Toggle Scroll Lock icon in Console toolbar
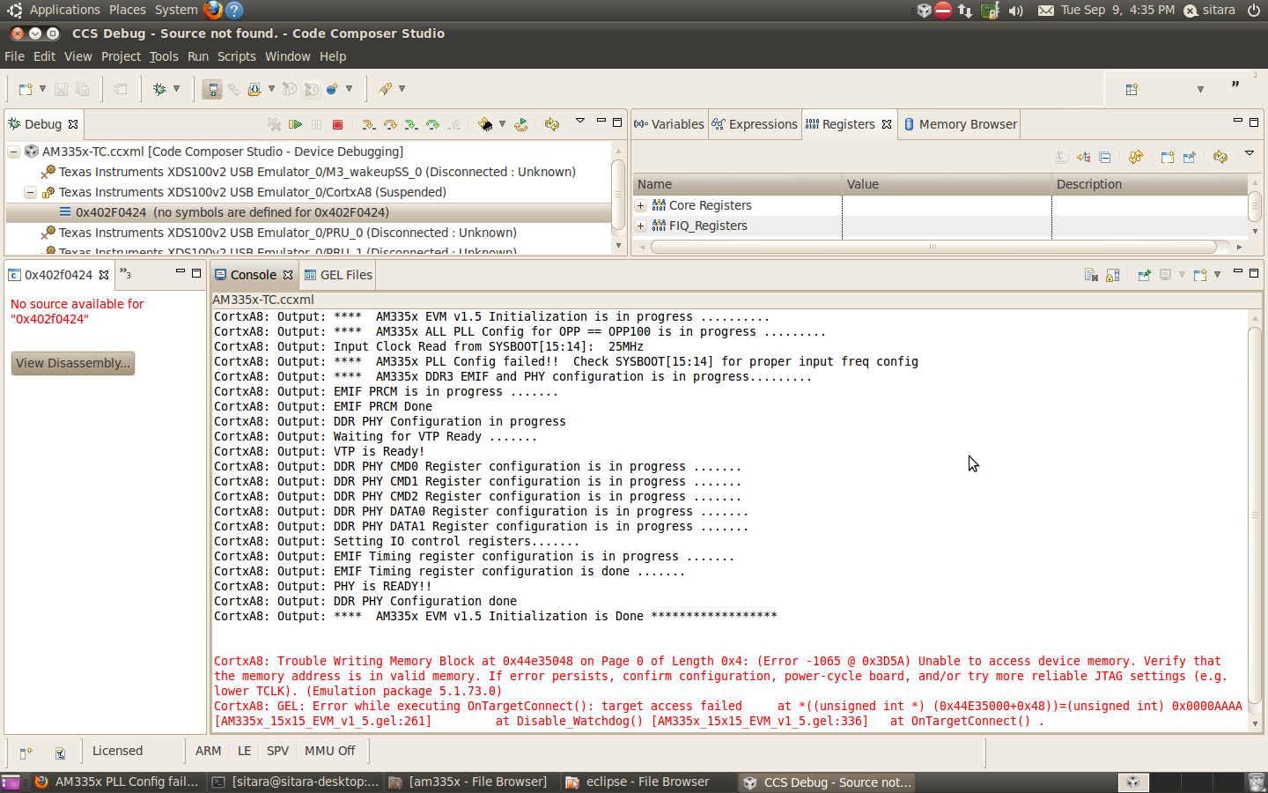Viewport: 1268px width, 793px height. (x=1113, y=275)
